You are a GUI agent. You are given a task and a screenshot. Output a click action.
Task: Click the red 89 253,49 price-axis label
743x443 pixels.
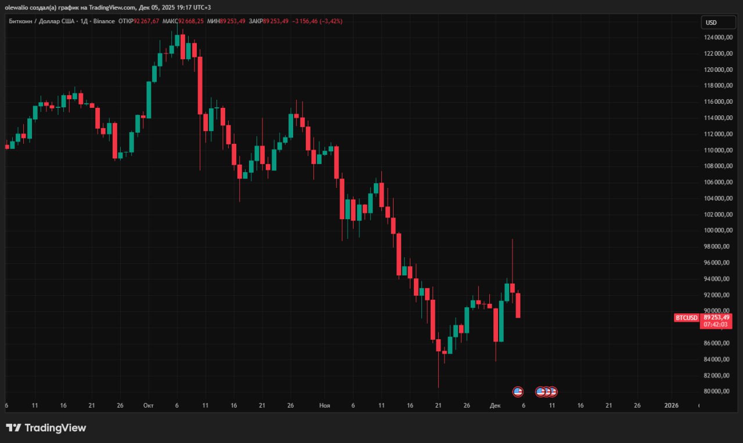tap(716, 317)
